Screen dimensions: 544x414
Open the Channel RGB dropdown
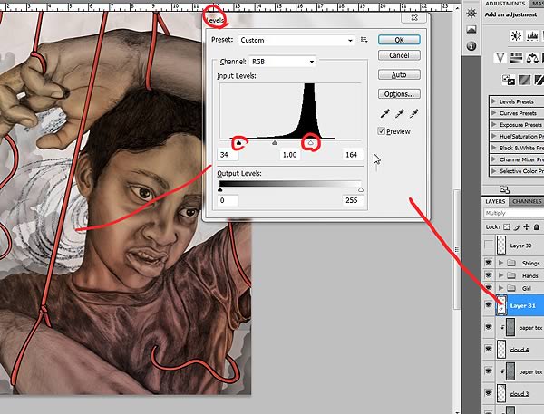(282, 62)
